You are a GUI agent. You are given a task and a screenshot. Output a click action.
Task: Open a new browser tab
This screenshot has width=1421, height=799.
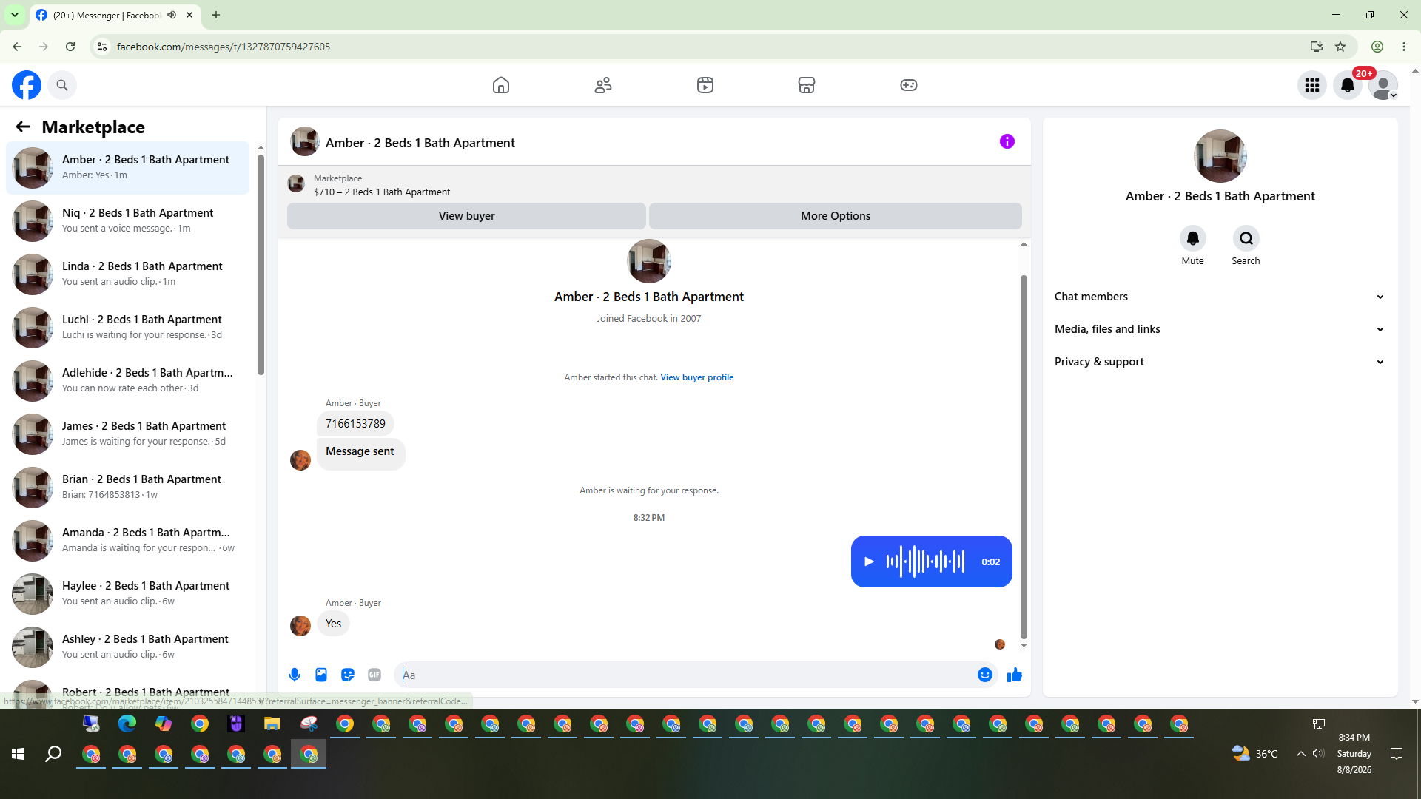click(x=216, y=15)
